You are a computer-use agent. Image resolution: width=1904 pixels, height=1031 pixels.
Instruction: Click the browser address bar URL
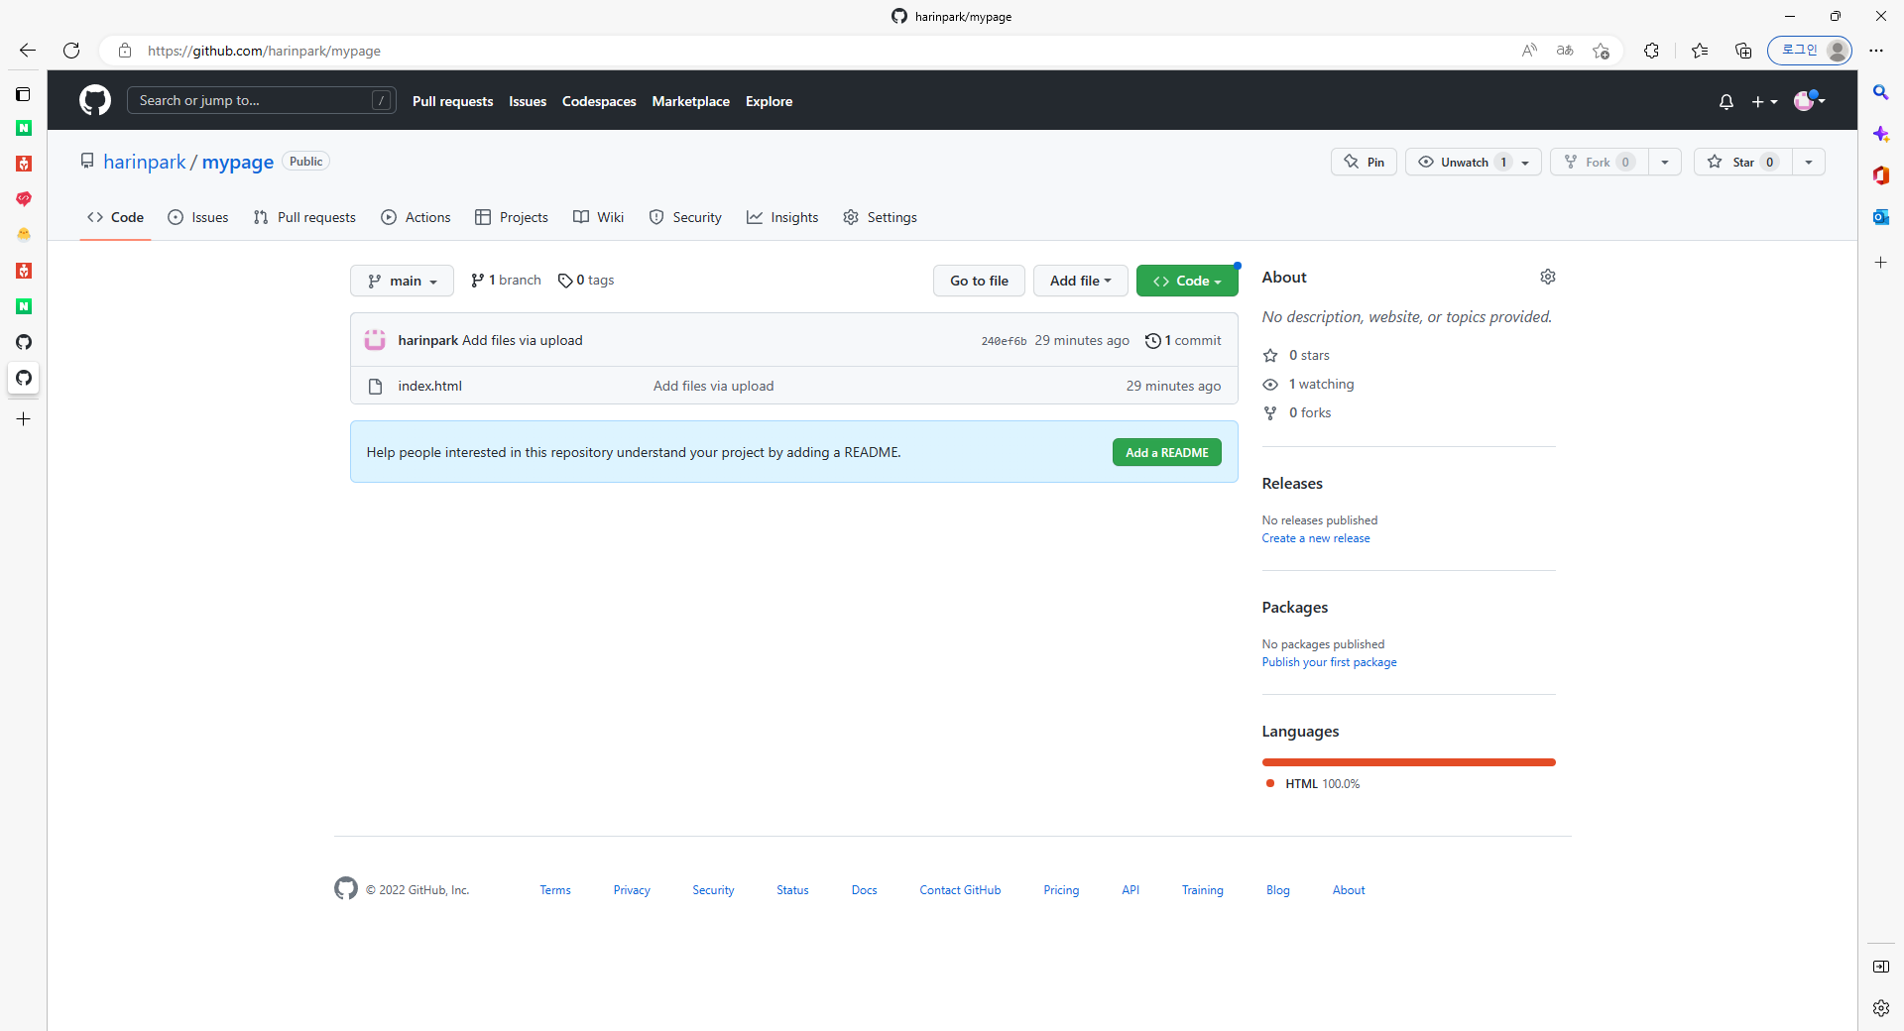click(264, 51)
